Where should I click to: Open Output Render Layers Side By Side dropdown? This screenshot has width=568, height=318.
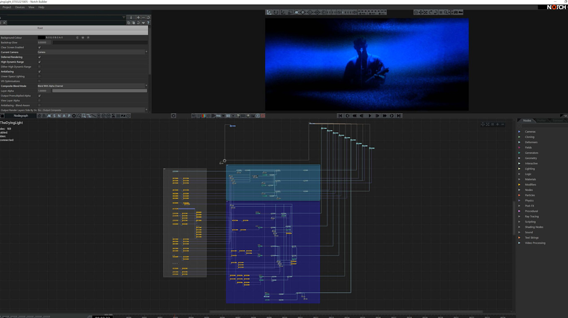pyautogui.click(x=93, y=110)
